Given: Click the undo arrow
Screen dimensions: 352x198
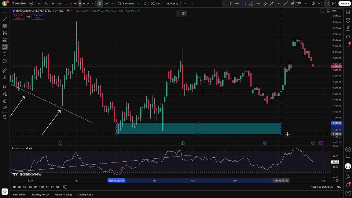Looking at the screenshot, I should point(185,4).
